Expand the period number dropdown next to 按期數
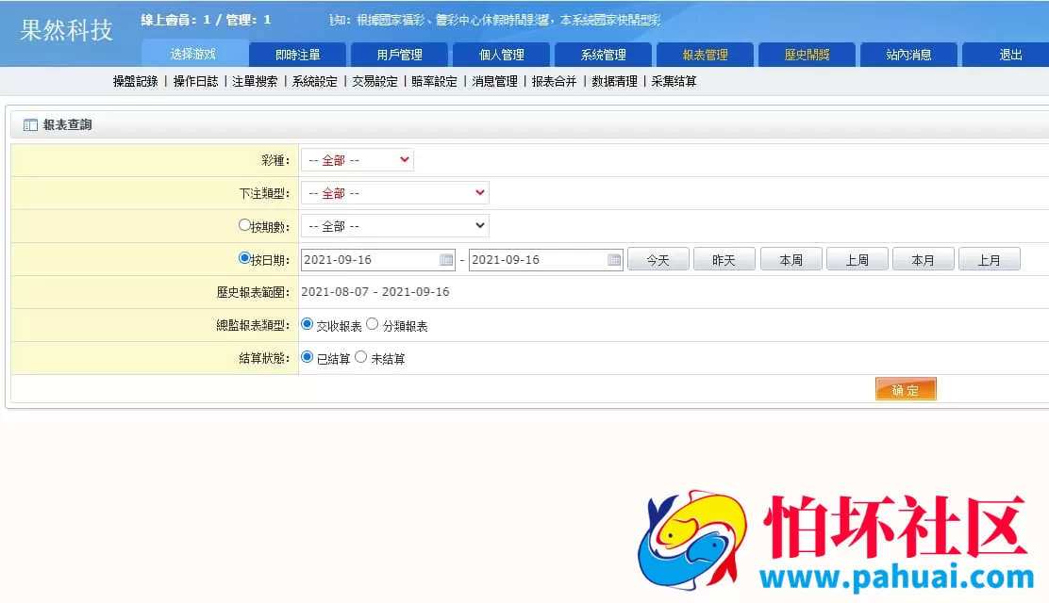The width and height of the screenshot is (1049, 603). click(x=394, y=224)
